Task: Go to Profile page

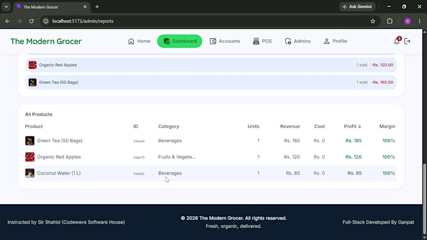Action: 335,41
